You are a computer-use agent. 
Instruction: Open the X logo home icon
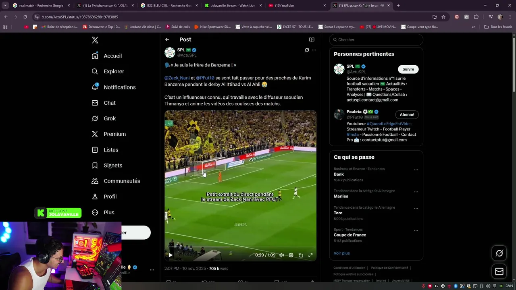tap(95, 40)
